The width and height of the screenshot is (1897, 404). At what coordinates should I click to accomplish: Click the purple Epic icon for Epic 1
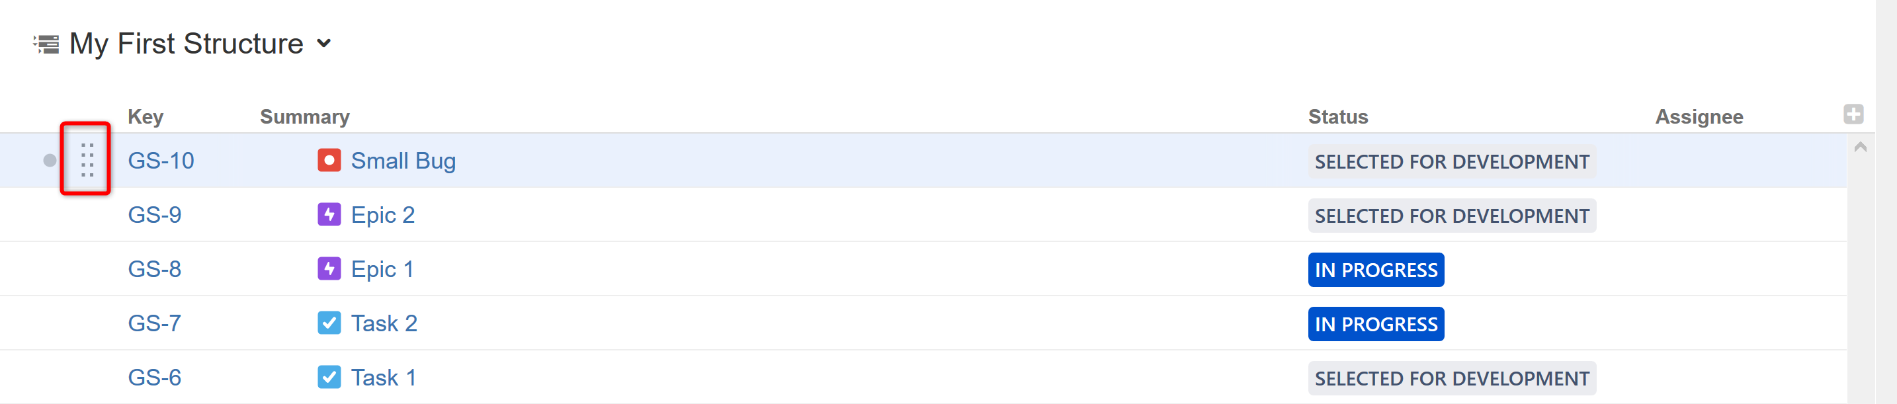[329, 268]
